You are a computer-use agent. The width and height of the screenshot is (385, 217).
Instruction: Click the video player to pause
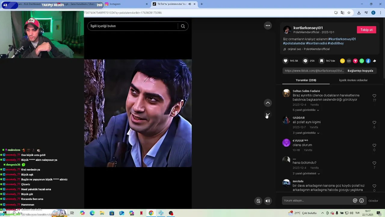coord(138,113)
